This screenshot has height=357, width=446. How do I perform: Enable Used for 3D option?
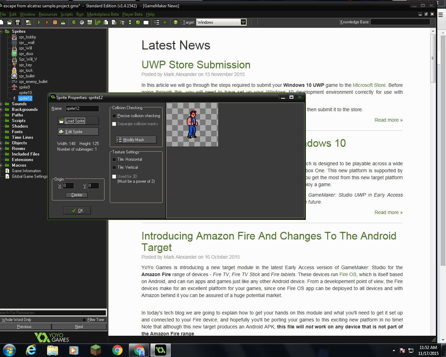tap(114, 176)
